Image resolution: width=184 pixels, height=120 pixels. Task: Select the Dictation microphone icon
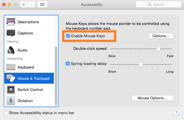pyautogui.click(x=11, y=101)
